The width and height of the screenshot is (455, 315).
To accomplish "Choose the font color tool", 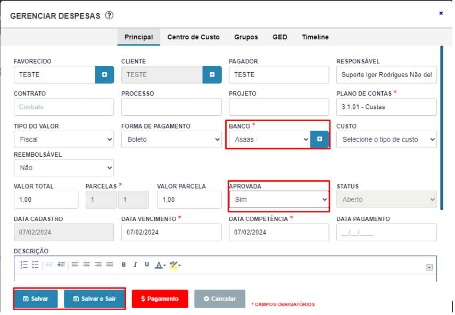I will (160, 265).
